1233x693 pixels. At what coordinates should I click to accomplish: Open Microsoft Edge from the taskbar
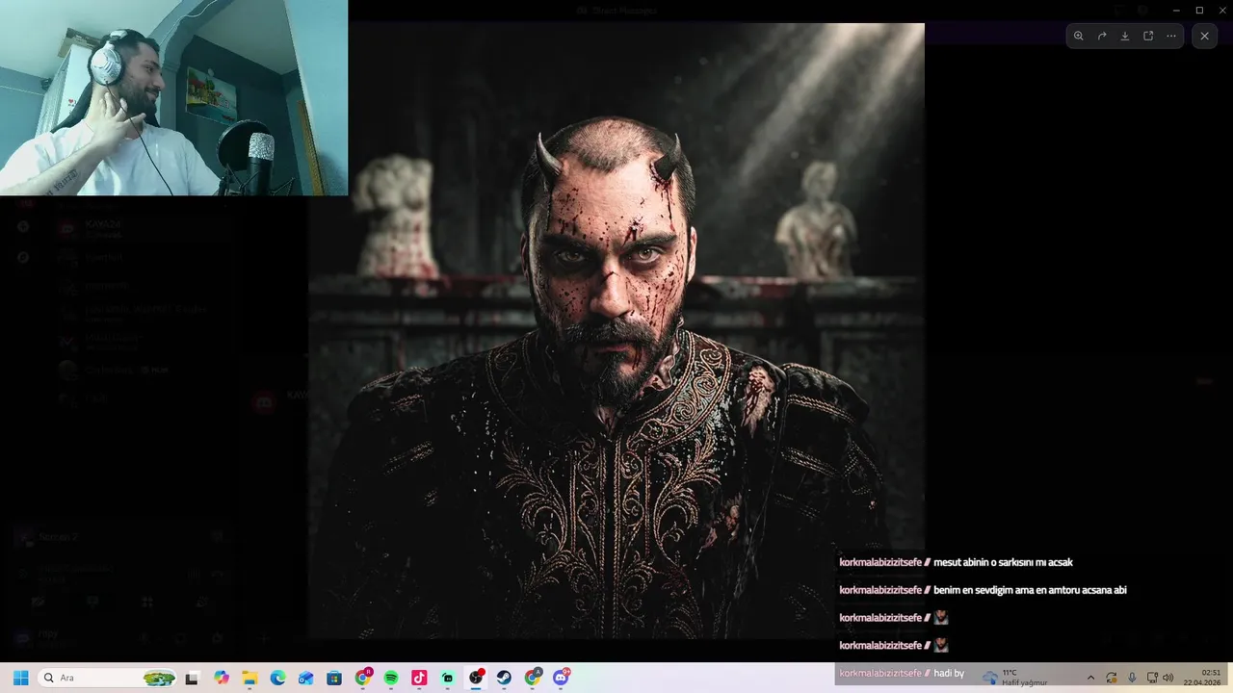point(277,678)
